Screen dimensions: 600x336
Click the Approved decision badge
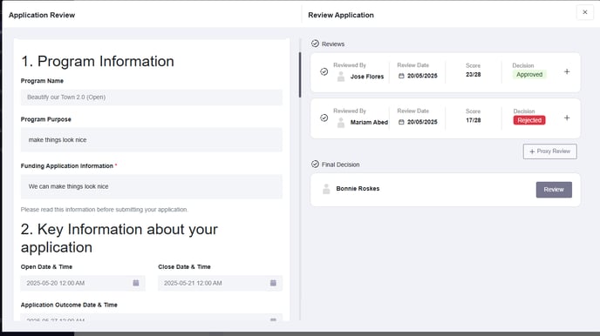[529, 75]
